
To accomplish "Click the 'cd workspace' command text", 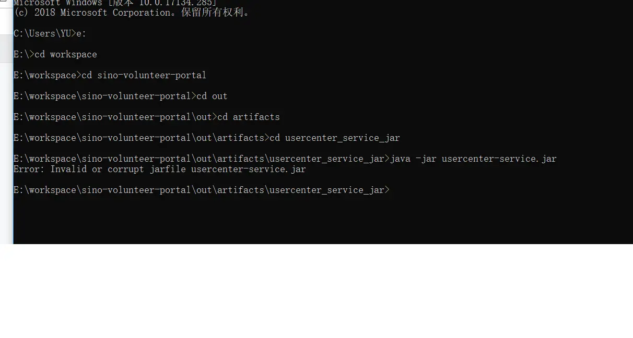I will tap(66, 54).
